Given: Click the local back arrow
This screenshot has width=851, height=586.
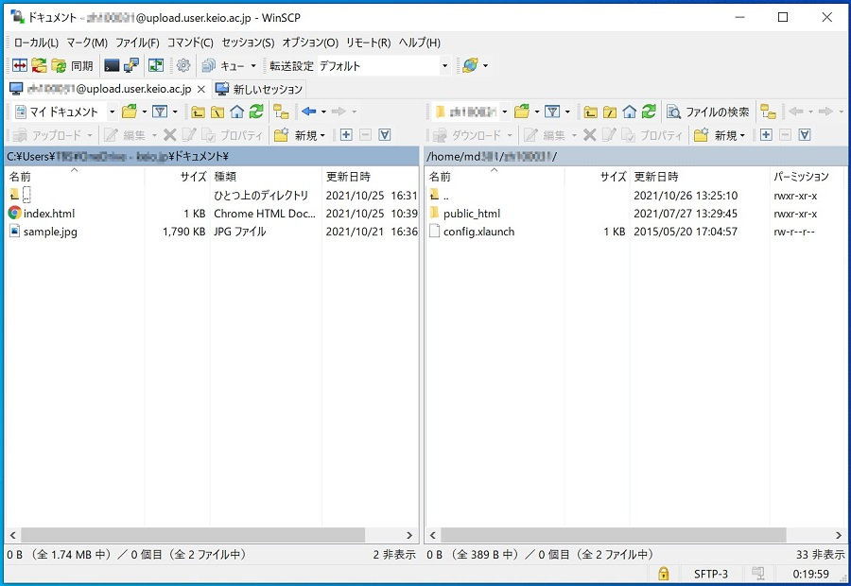Looking at the screenshot, I should (308, 112).
